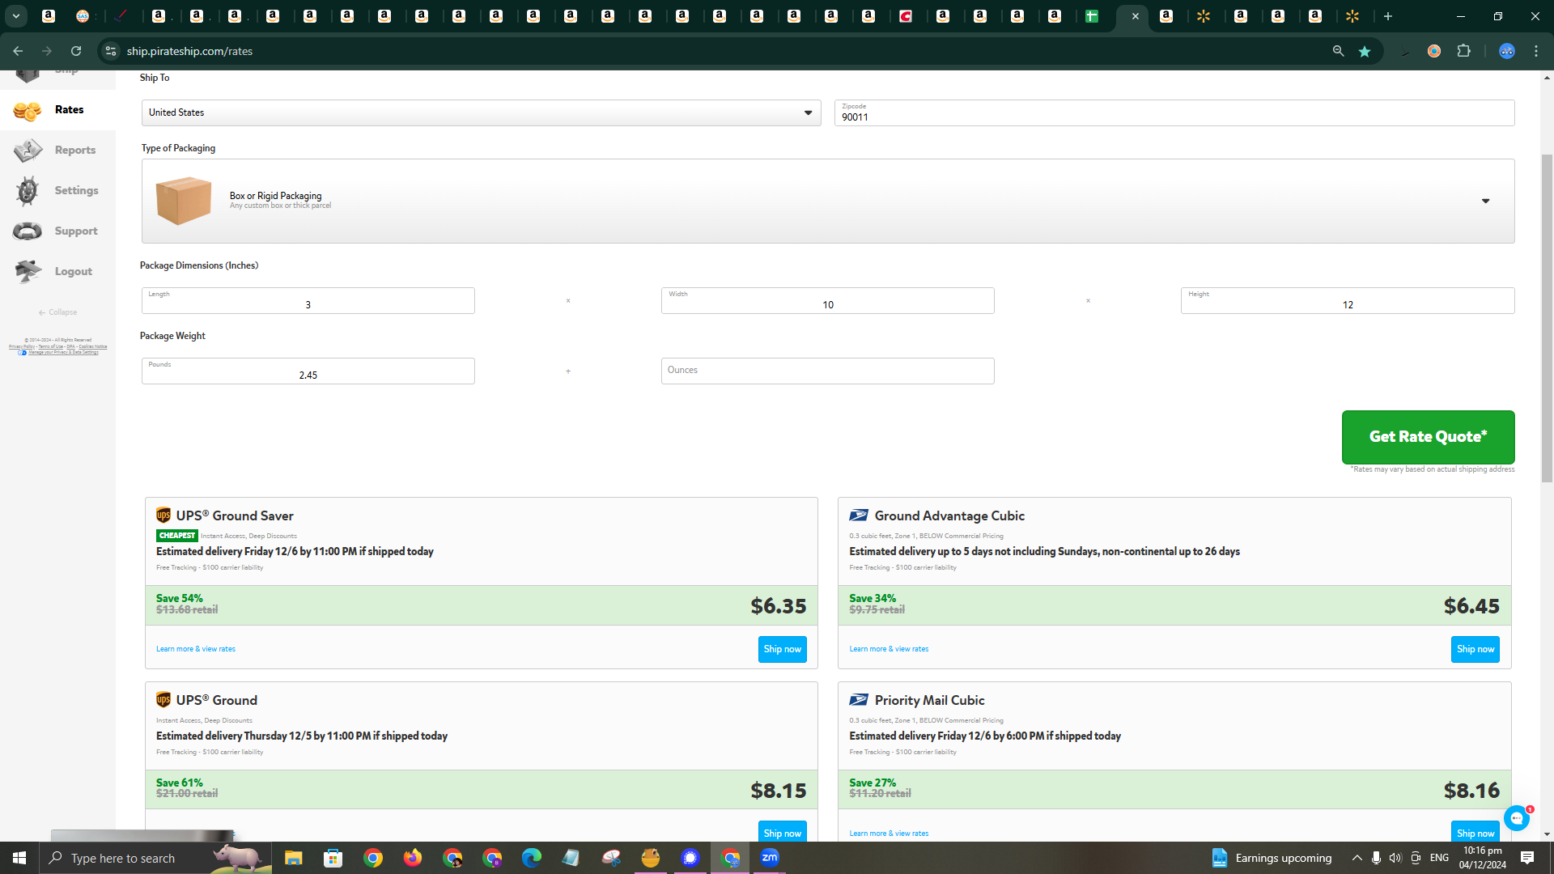This screenshot has width=1554, height=874.
Task: Open the Rates sidebar section
Action: (x=57, y=110)
